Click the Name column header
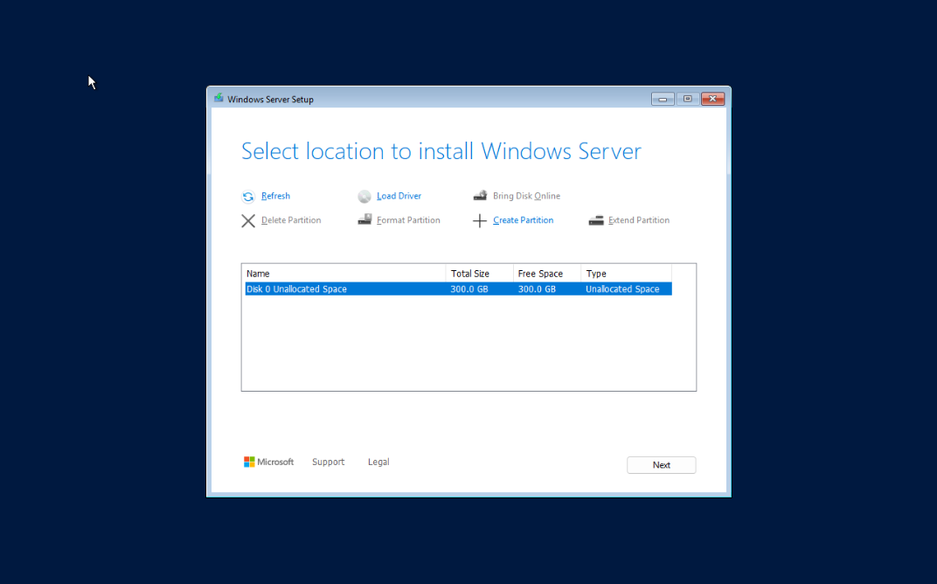This screenshot has width=937, height=584. pos(344,274)
